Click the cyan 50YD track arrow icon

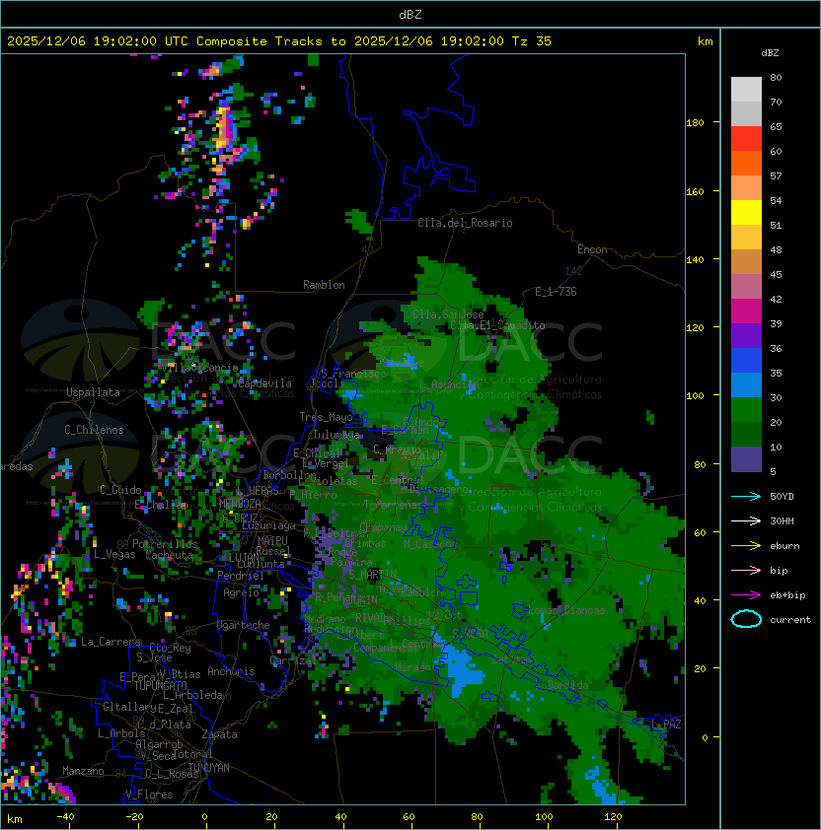pos(746,496)
